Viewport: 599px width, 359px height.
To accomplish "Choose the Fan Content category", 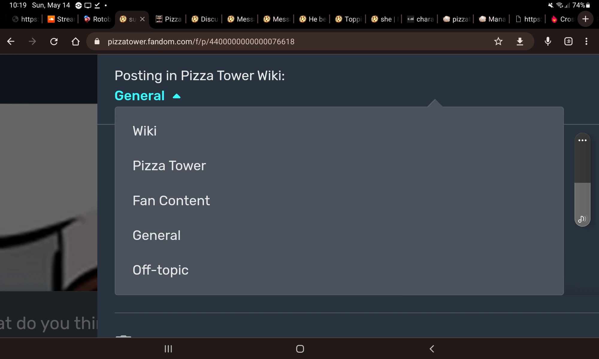I will point(171,201).
